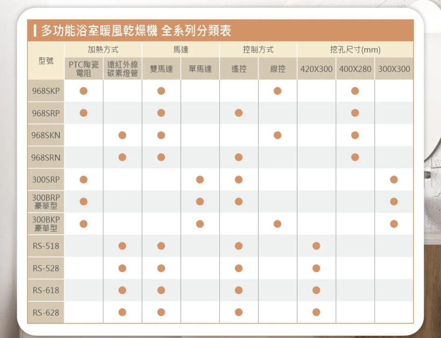The image size is (441, 338).
Task: Click the 雙馬達 column header
Action: [x=161, y=69]
